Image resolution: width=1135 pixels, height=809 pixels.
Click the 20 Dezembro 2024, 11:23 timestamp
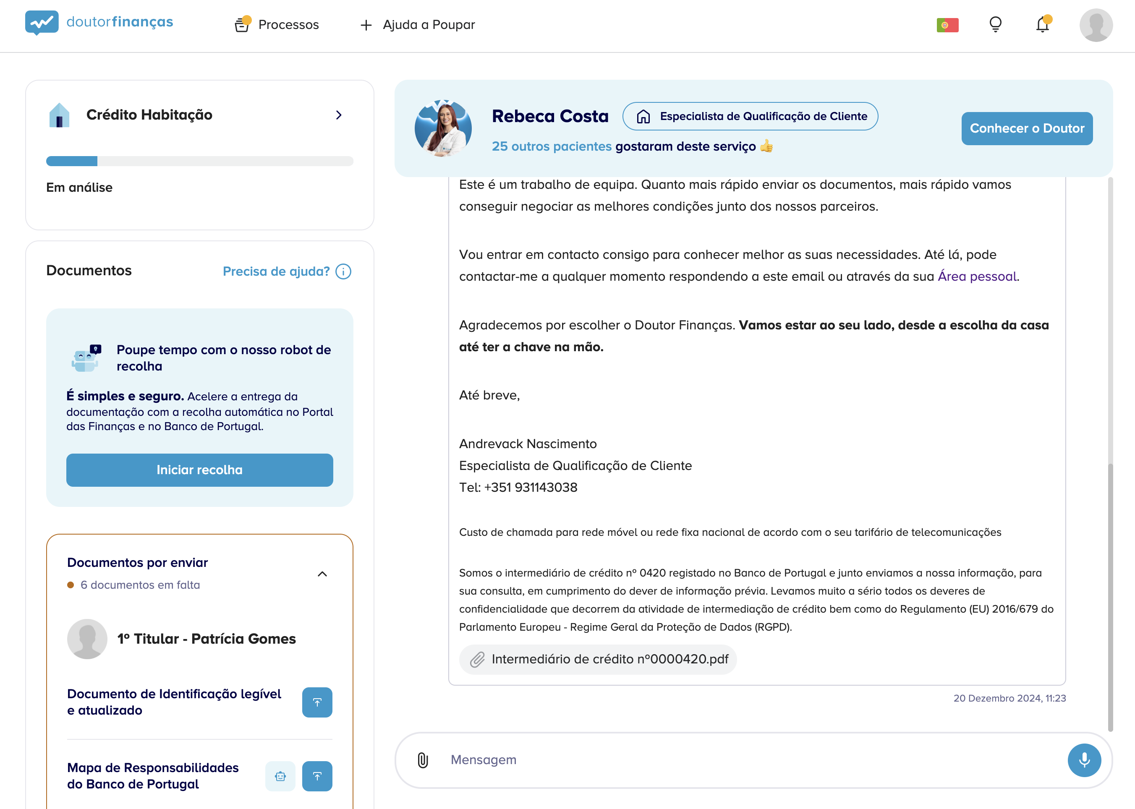(1009, 698)
